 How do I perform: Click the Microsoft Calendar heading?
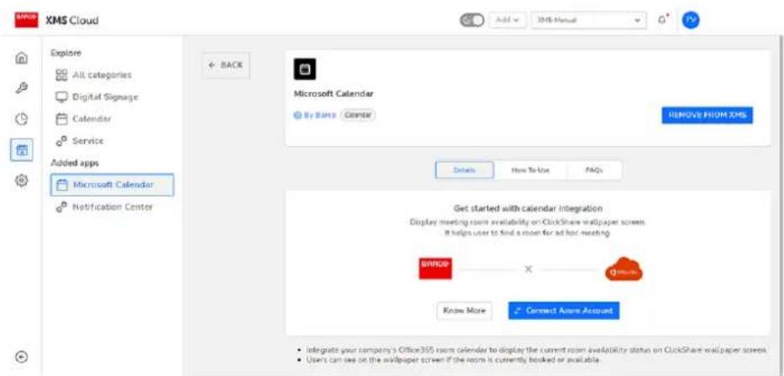coord(333,94)
